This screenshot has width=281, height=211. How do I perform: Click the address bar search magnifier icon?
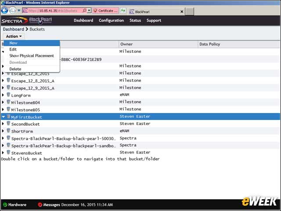pyautogui.click(x=84, y=11)
